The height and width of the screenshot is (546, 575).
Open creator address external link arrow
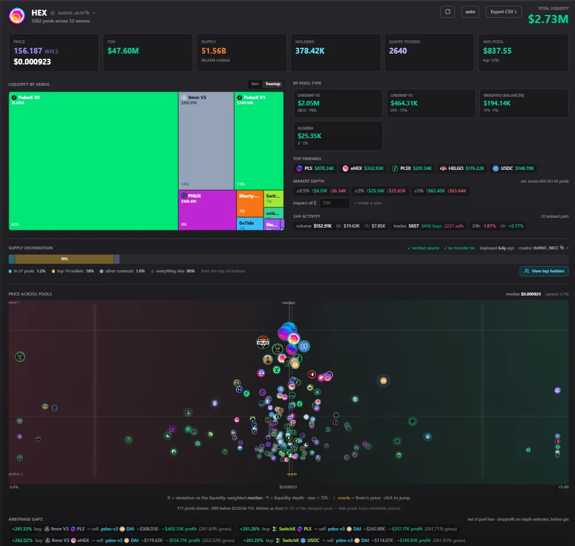pos(568,248)
